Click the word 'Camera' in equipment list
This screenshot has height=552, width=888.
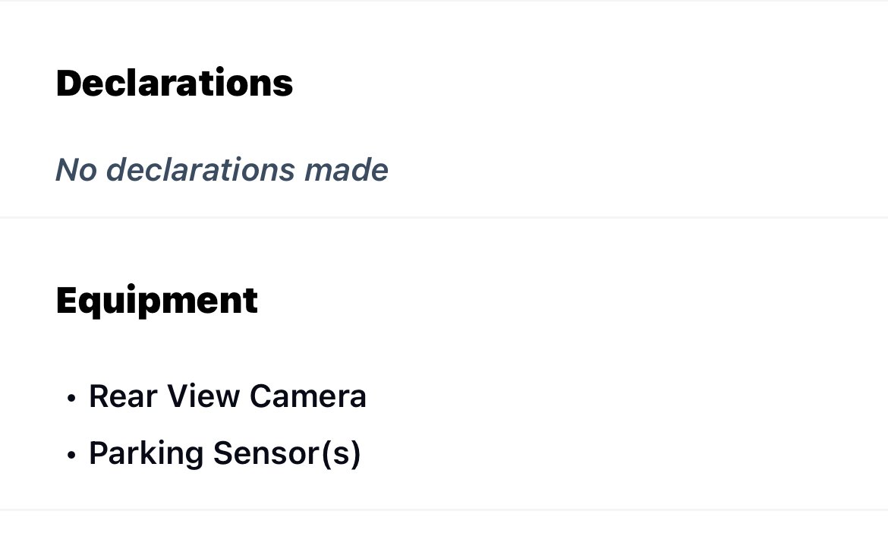tap(307, 396)
